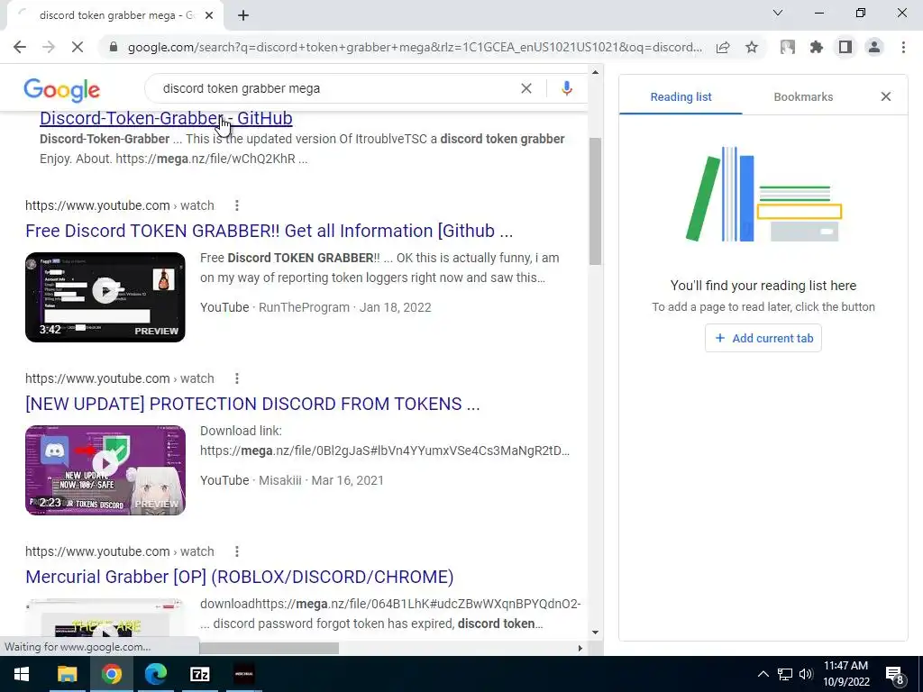The image size is (923, 692).
Task: Click the text 'YouTube · Misakiii · Mar 16, 2021'
Action: 292,480
